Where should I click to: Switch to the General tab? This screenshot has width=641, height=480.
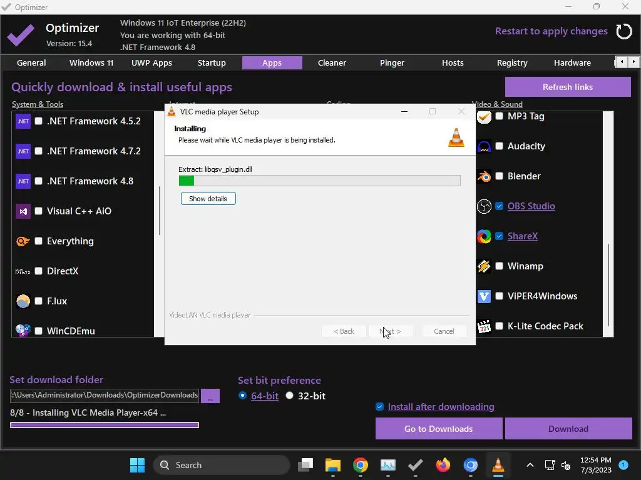point(31,63)
